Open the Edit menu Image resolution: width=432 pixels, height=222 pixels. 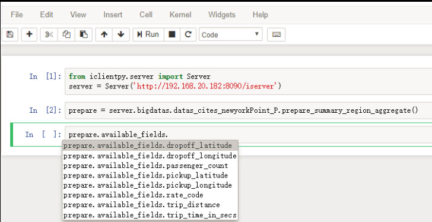coord(46,15)
